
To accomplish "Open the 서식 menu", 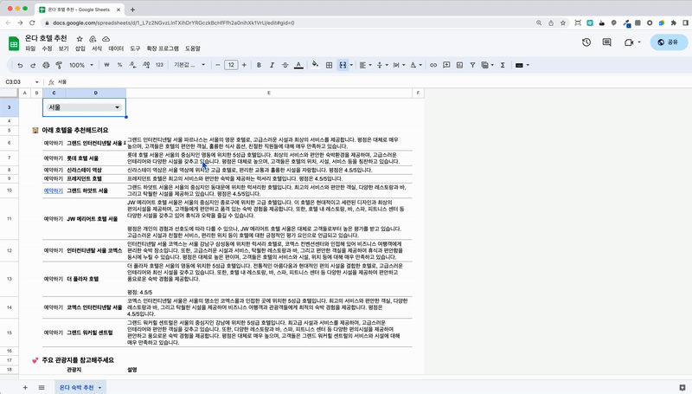I will tap(97, 48).
